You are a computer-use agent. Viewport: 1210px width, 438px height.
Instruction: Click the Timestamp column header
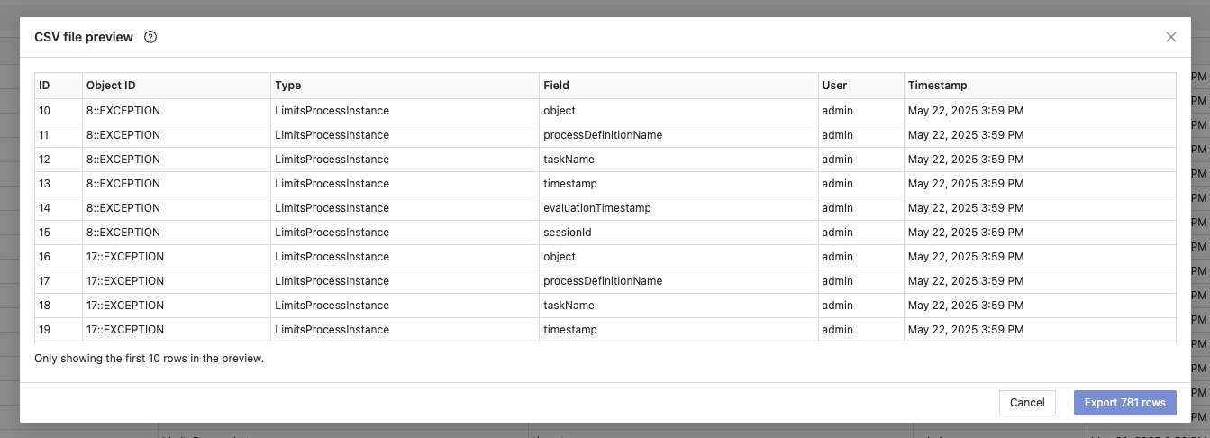pos(937,86)
